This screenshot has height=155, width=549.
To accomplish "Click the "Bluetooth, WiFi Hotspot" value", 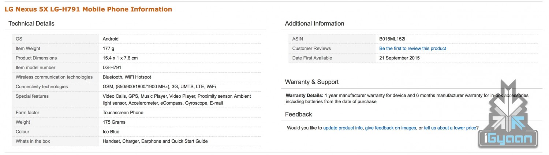I will click(127, 77).
